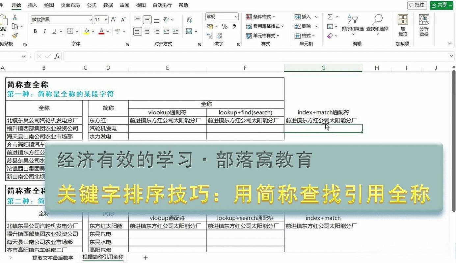Decrease font size with smaller A icon
The height and width of the screenshot is (263, 456).
click(x=123, y=19)
